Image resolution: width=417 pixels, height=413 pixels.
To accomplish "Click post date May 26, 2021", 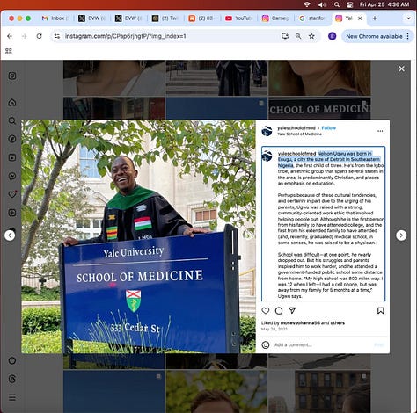I will tap(274, 330).
